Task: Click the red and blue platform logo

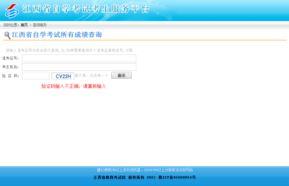Action: [12, 11]
